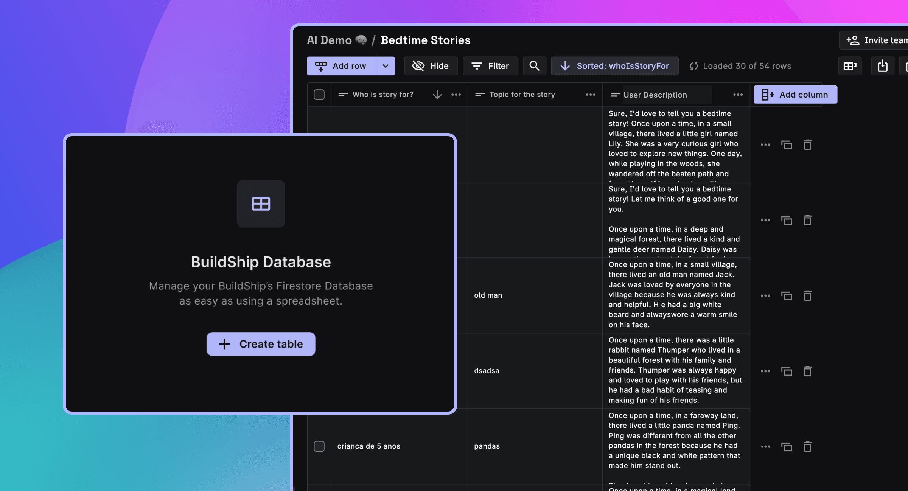Open row options for the 'dsadsa' row
This screenshot has width=908, height=491.
tap(765, 371)
